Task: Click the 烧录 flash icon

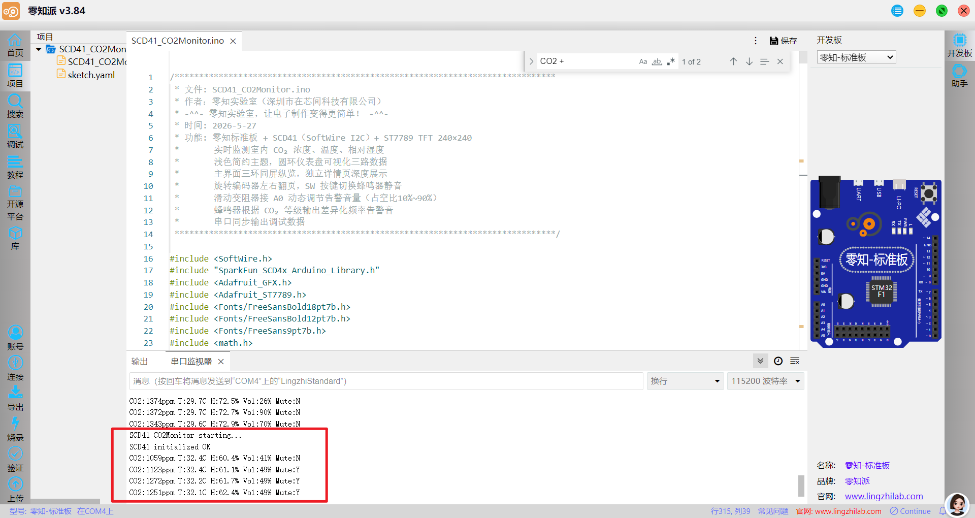Action: point(15,429)
